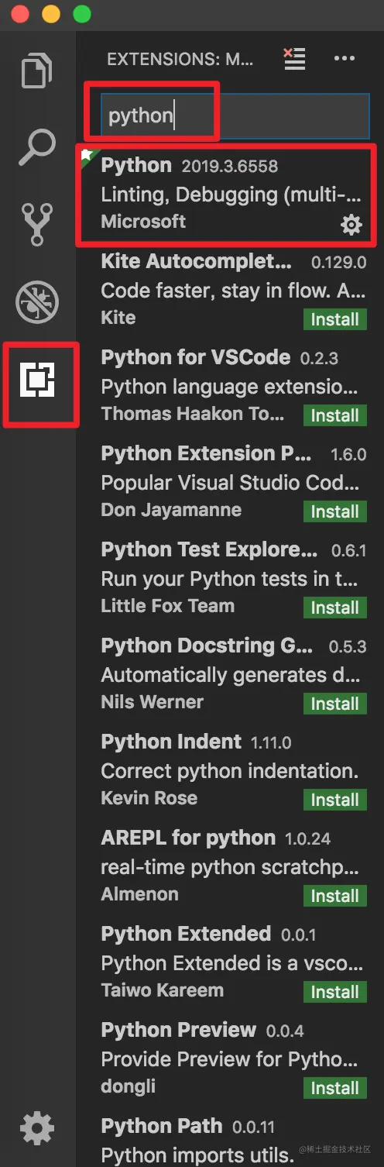Install the Python Extended extension
384x1167 pixels.
(334, 992)
